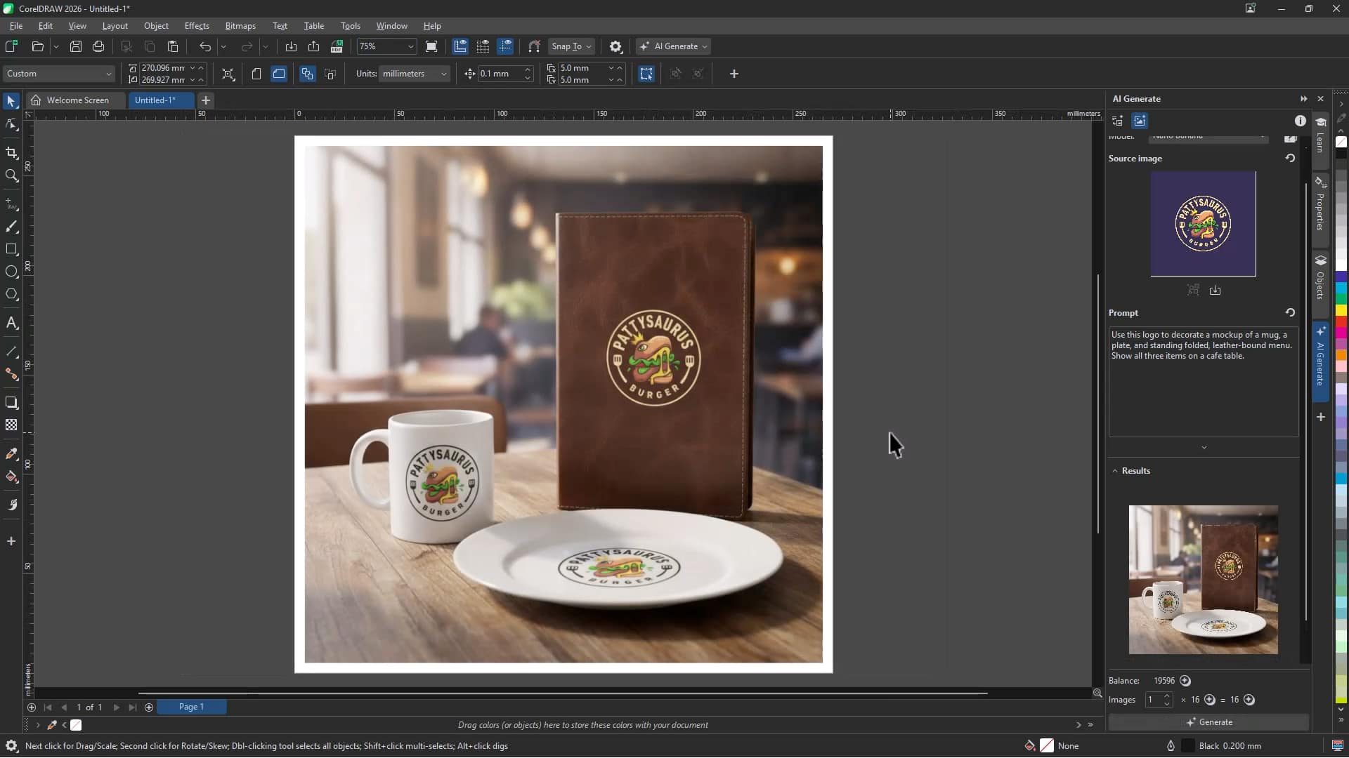Image resolution: width=1349 pixels, height=758 pixels.
Task: Select the Rectangle tool
Action: point(11,249)
